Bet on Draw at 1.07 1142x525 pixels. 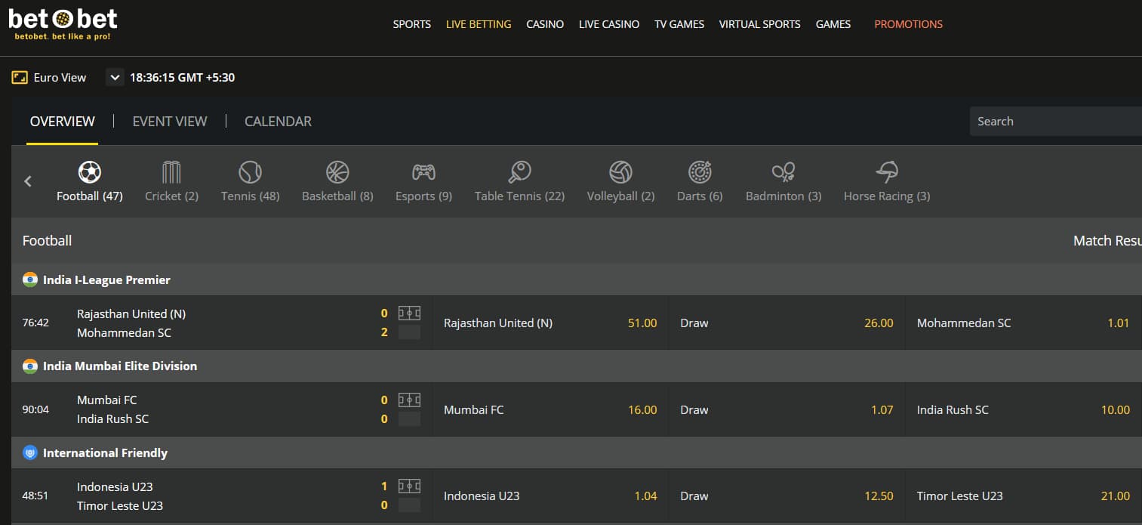click(786, 409)
